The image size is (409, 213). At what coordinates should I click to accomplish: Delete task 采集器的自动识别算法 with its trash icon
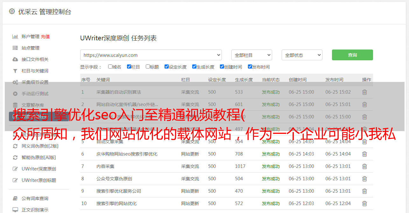365,92
